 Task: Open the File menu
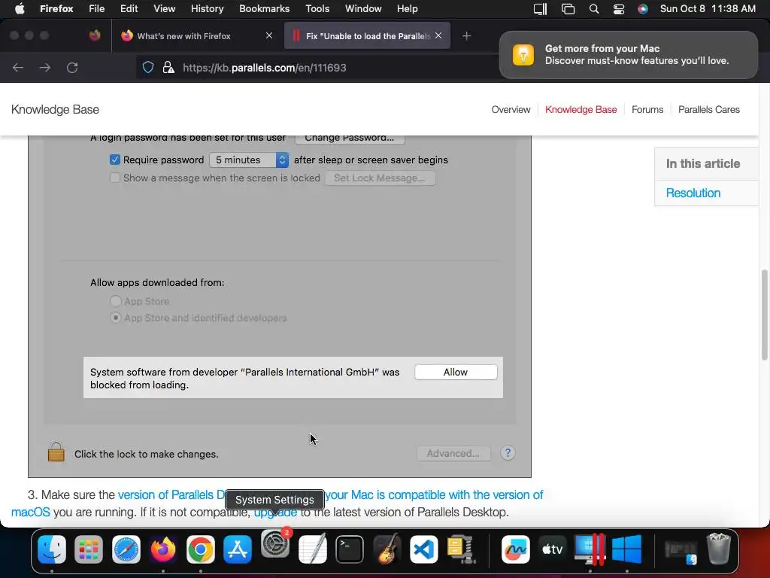click(97, 8)
